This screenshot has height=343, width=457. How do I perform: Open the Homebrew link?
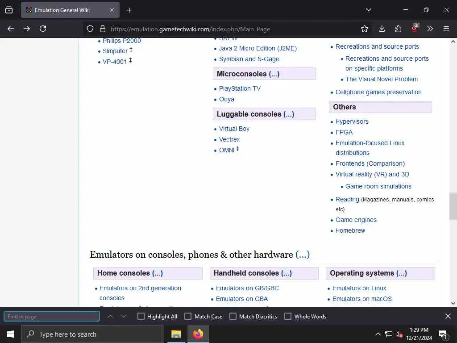350,231
